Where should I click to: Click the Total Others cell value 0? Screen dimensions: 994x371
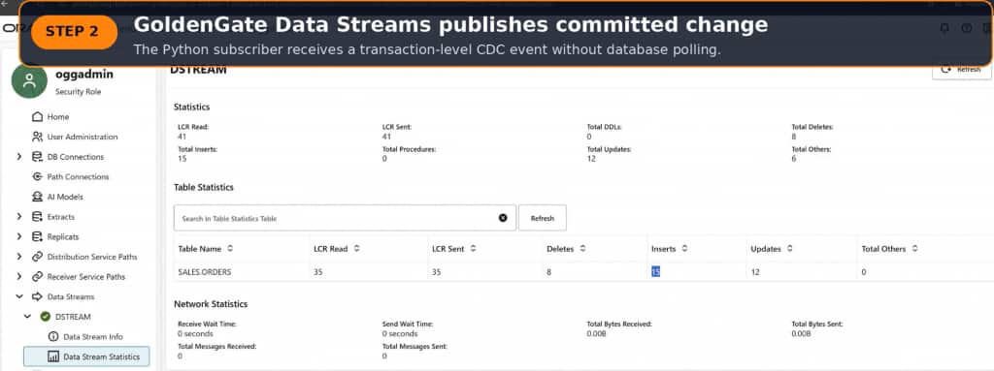863,272
